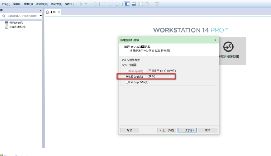The image size is (271, 156).
Task: Open the power options dropdown arrow
Action: point(86,4)
